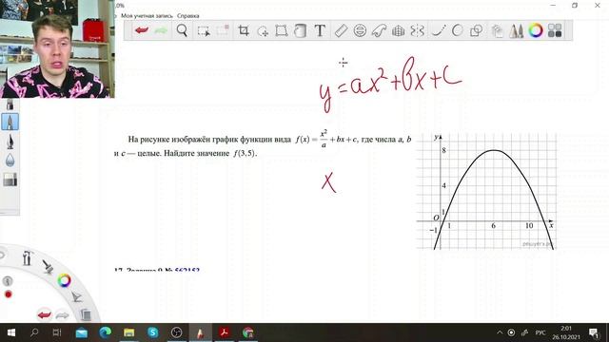Click the info button in lagoon
This screenshot has height=342, width=609.
tap(8, 281)
